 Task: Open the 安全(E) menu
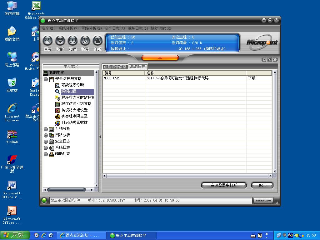[48, 28]
